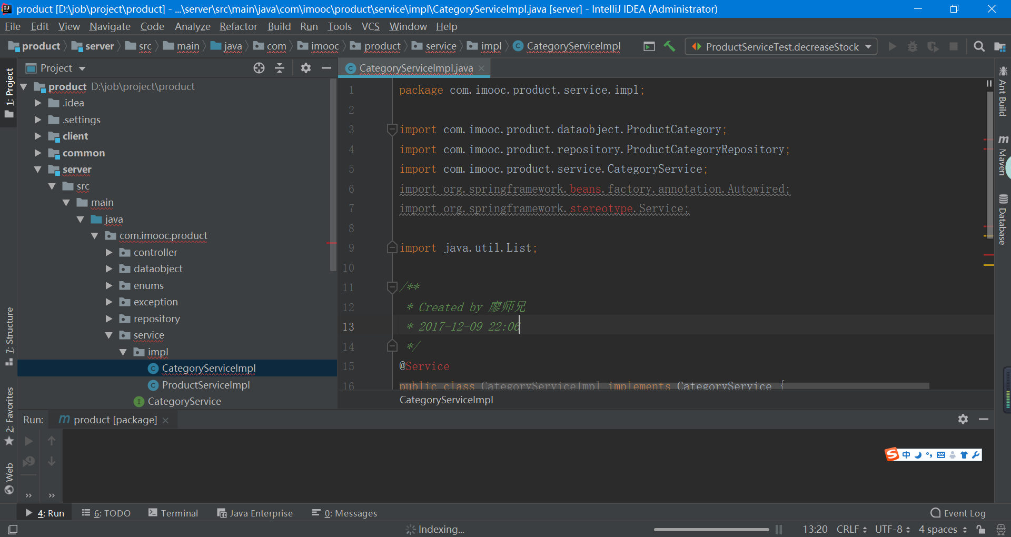Click the Build project hammer icon
1011x537 pixels.
point(669,46)
